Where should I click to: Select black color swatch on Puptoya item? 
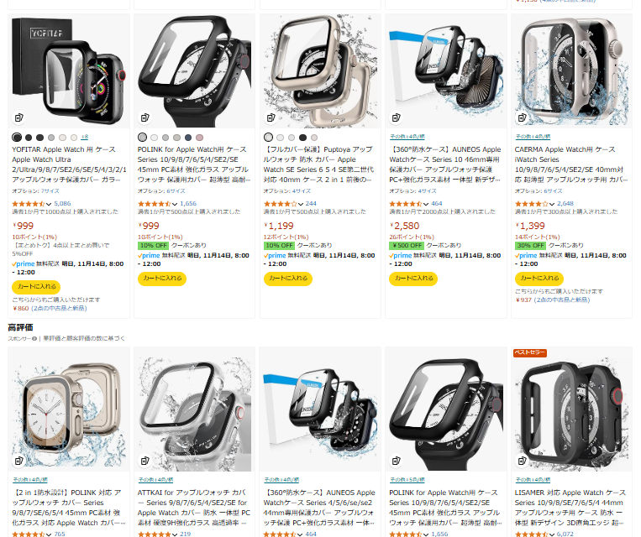click(x=302, y=138)
